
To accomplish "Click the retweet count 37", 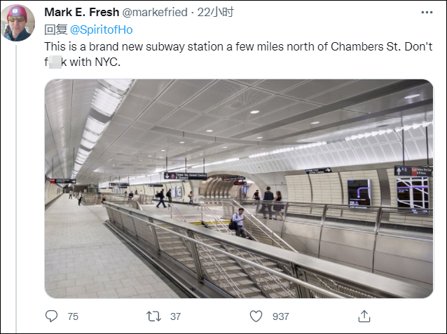I will (175, 316).
